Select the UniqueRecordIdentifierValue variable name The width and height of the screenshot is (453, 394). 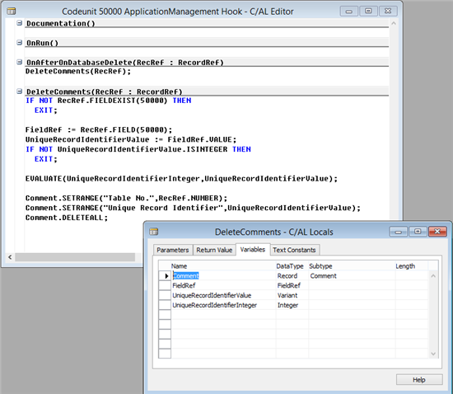tap(212, 295)
